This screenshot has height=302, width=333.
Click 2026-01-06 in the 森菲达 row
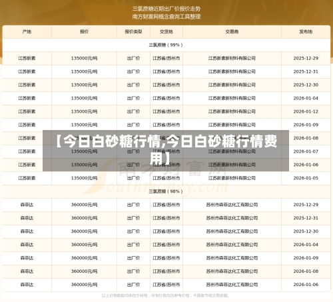tap(306, 285)
